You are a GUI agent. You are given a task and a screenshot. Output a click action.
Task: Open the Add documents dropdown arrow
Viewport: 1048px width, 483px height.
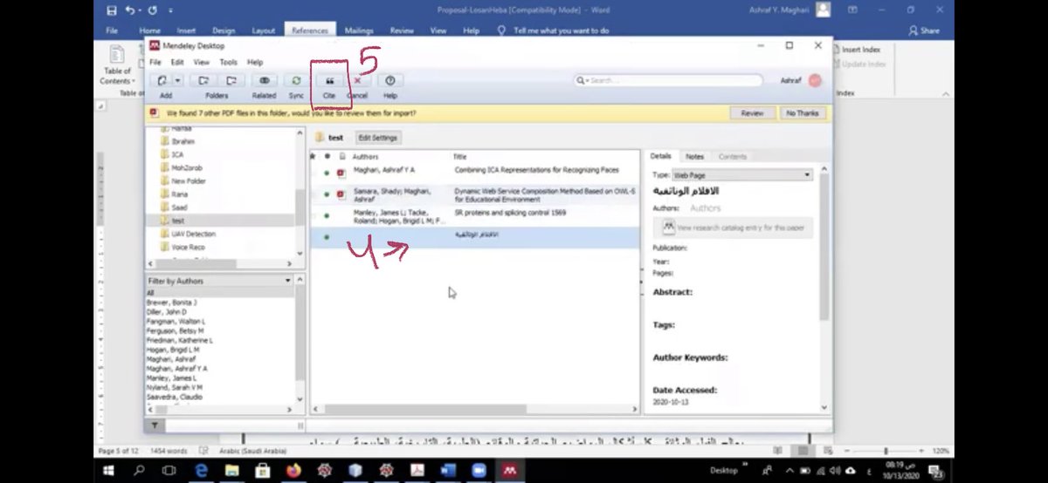[x=177, y=80]
